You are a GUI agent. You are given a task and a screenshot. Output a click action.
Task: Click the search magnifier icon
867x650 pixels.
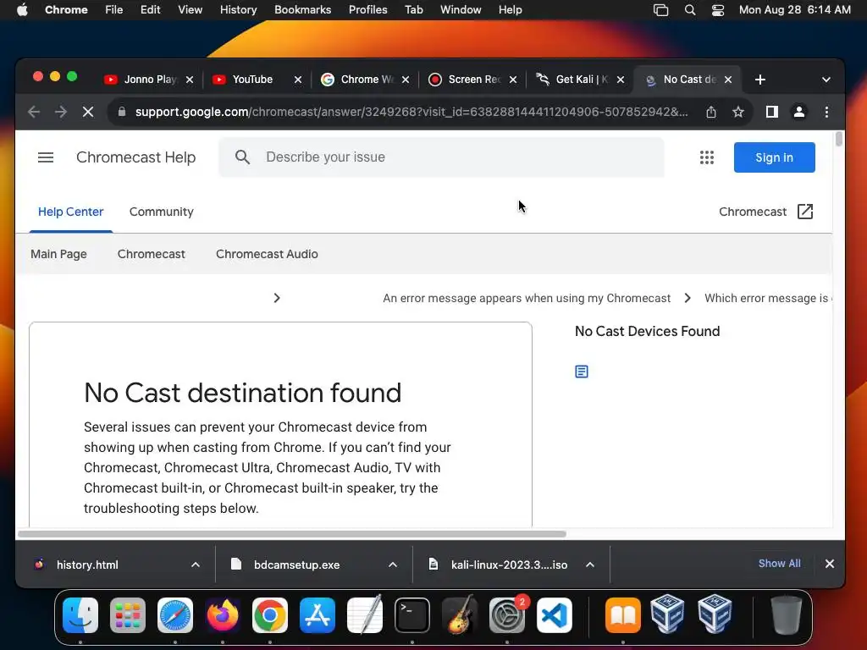click(242, 157)
